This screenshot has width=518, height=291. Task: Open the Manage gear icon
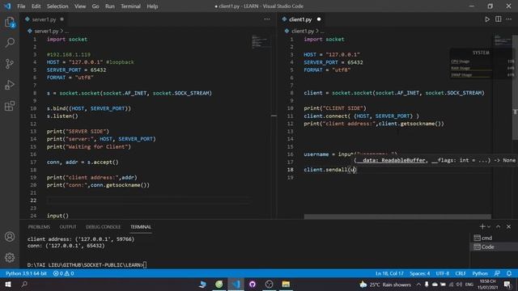coord(10,257)
